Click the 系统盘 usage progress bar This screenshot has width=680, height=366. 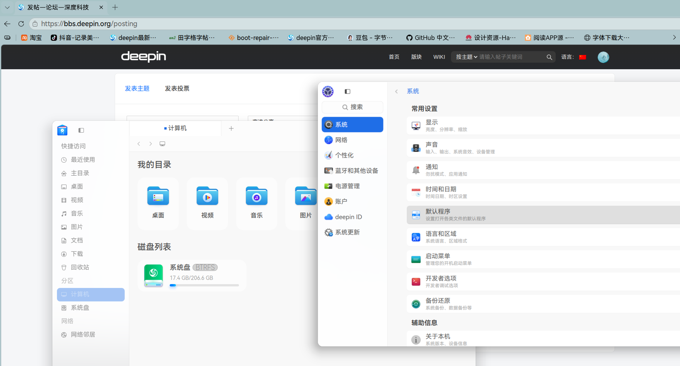pos(204,285)
